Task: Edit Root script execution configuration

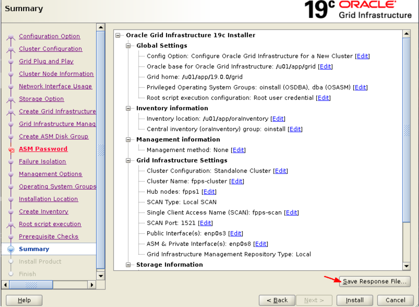Action: (323, 98)
